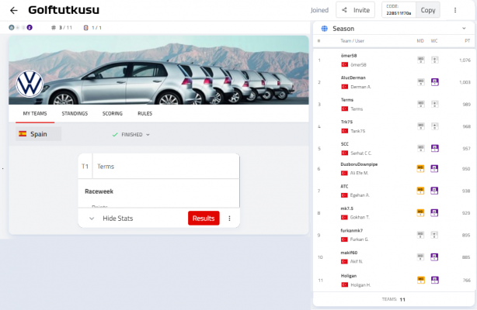Click ATC yellow MD chip icon
The image size is (477, 310).
pos(420,191)
